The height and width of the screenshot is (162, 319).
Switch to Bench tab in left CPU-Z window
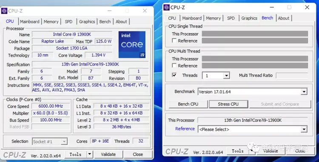coord(105,22)
